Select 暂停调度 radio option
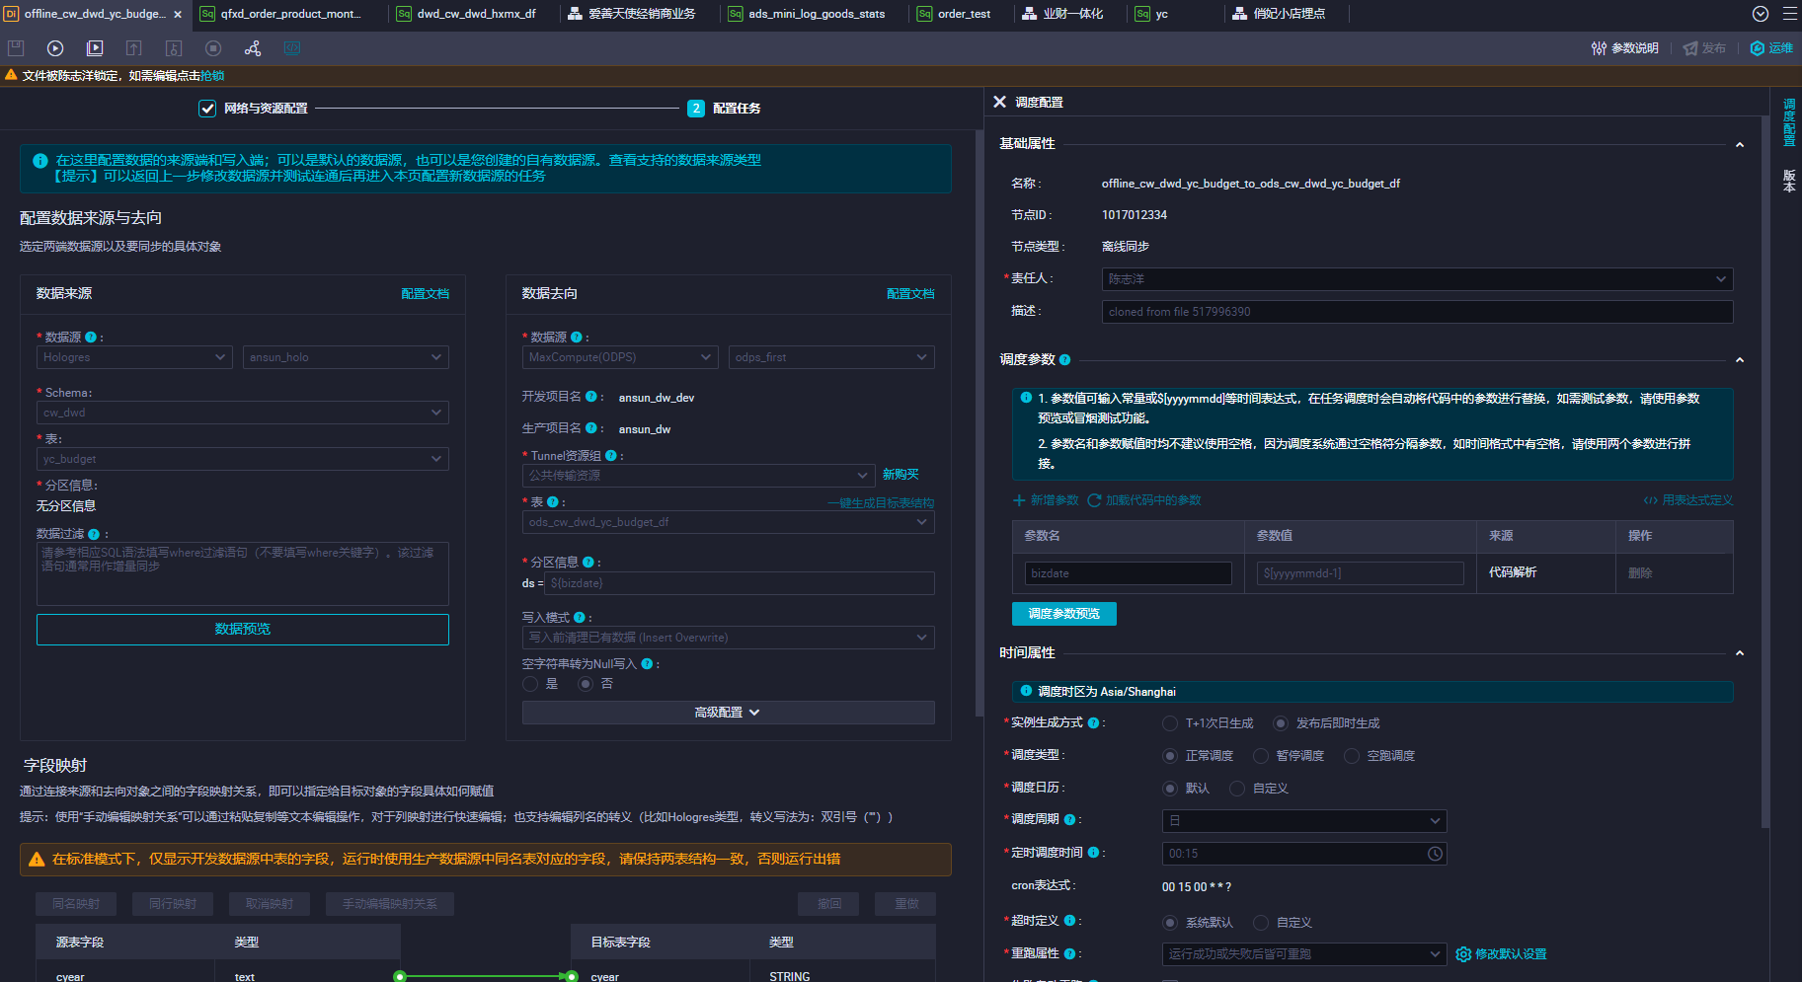 click(x=1261, y=756)
